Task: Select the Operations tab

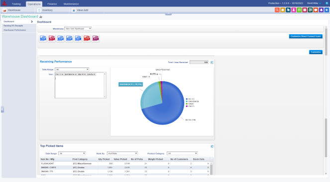Action: [34, 4]
